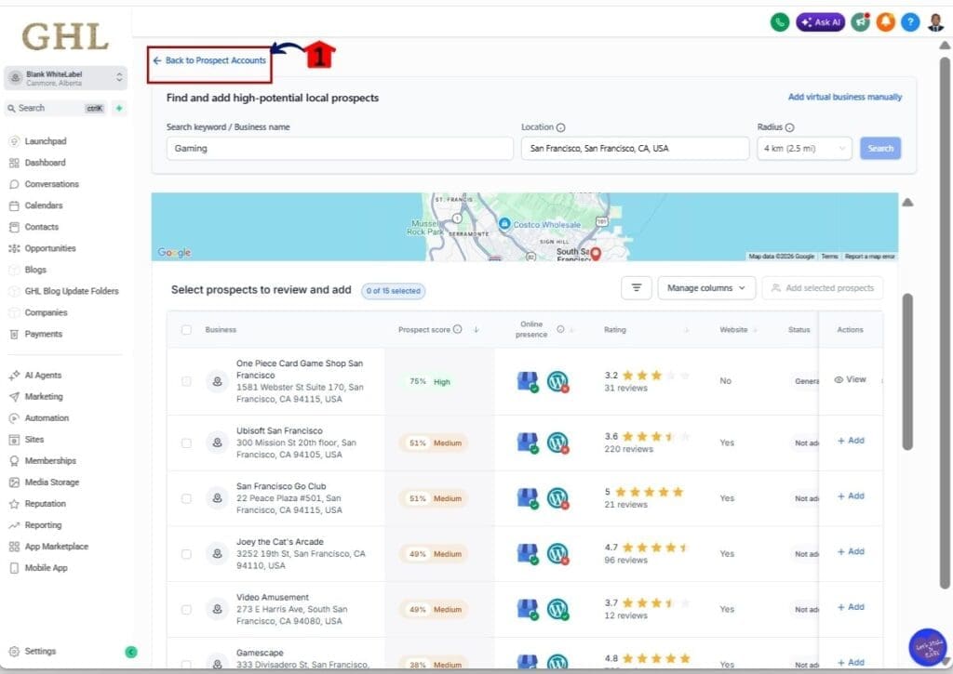Click Back to Prospect Accounts link
This screenshot has width=953, height=674.
pos(209,60)
